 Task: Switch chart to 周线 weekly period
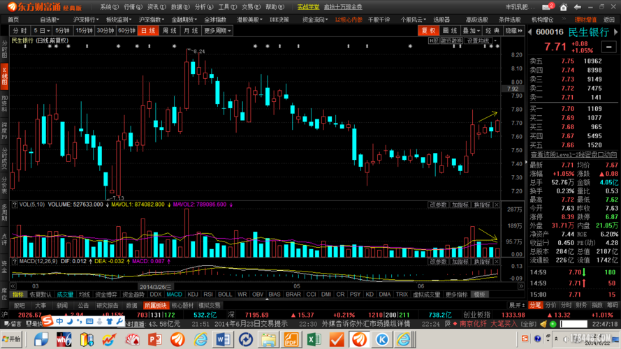(x=168, y=31)
